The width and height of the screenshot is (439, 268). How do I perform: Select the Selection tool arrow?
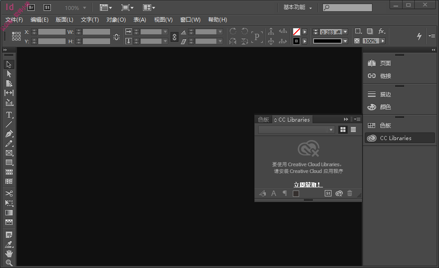pos(9,64)
